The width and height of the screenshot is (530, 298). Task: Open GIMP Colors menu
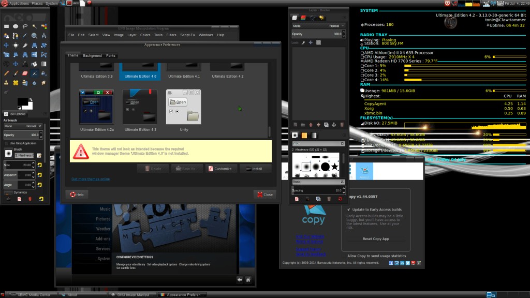145,35
